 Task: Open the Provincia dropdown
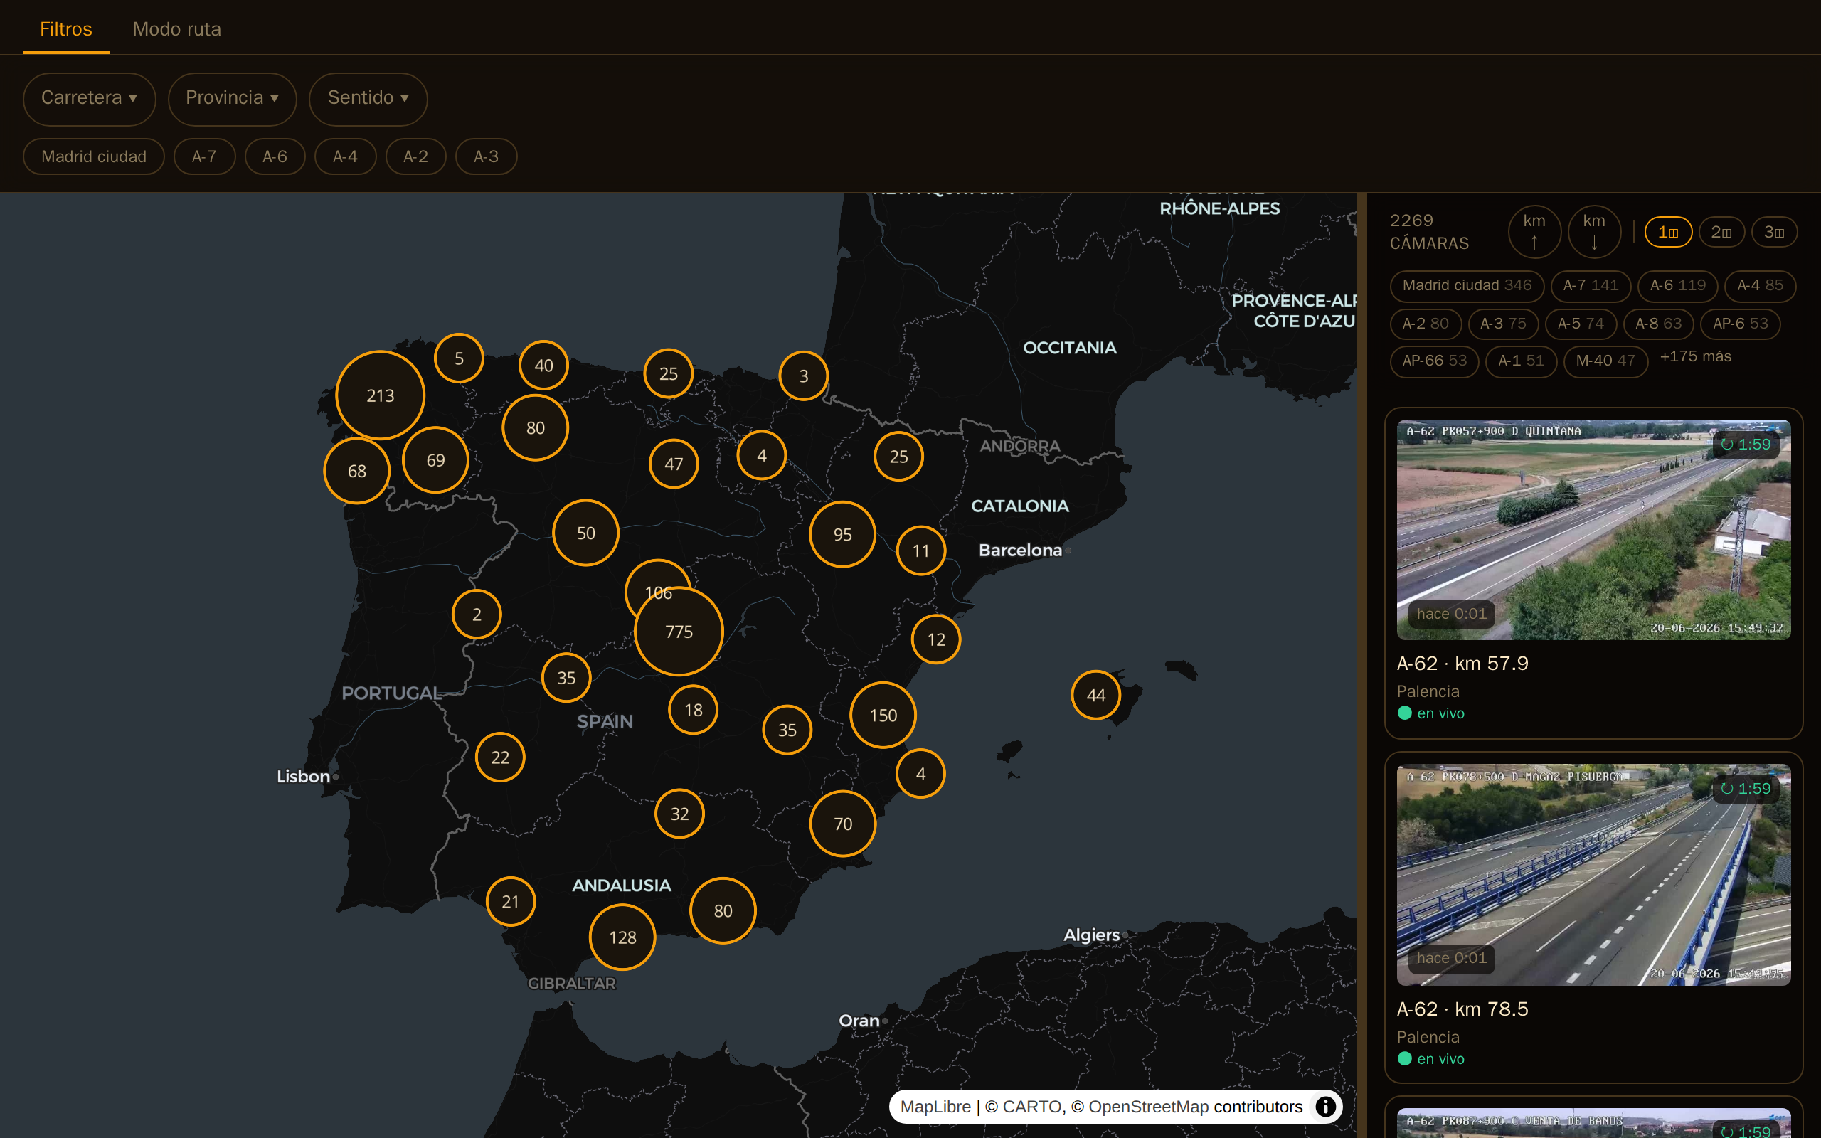pyautogui.click(x=232, y=98)
